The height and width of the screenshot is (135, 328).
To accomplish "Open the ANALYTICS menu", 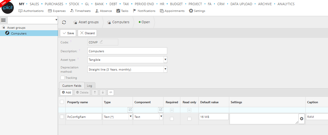I will tap(286, 4).
